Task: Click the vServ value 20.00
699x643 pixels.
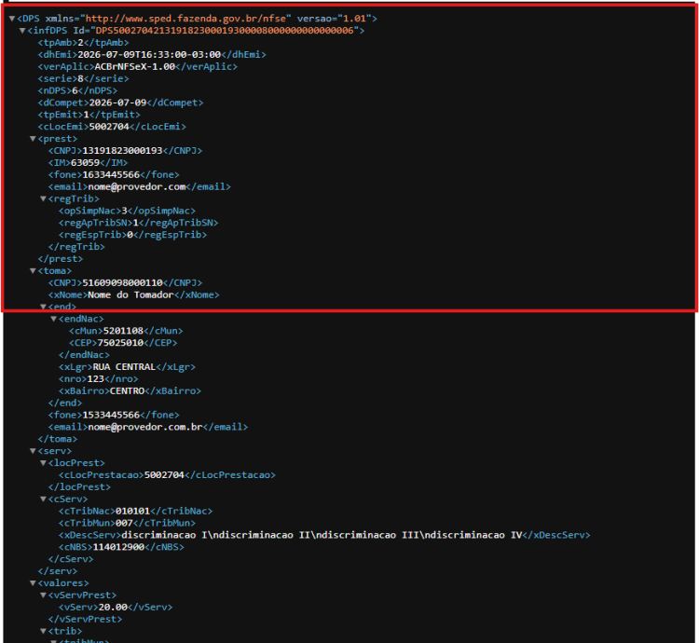Action: pos(113,608)
